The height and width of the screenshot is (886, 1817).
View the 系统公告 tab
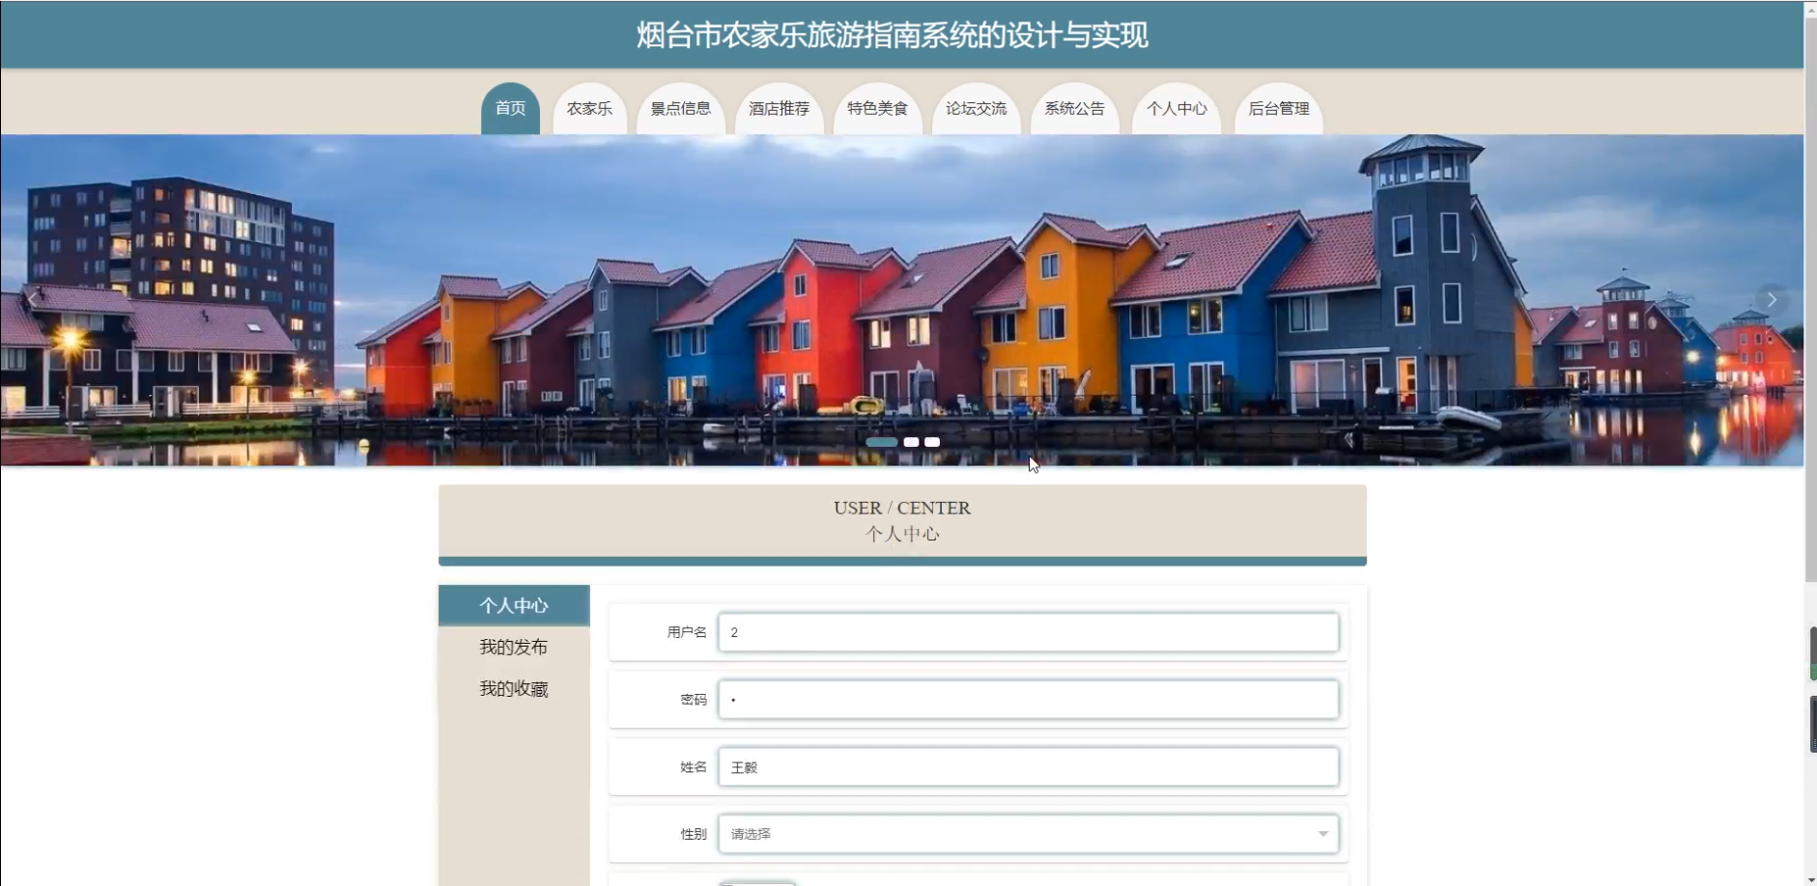click(1075, 108)
